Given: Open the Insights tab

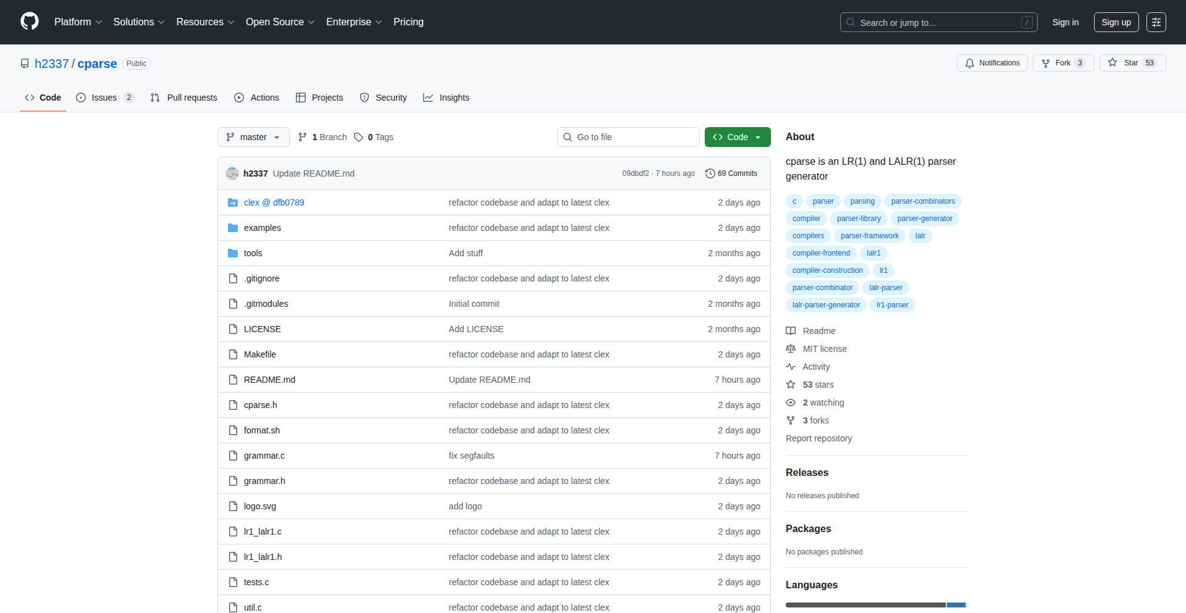Looking at the screenshot, I should 447,98.
